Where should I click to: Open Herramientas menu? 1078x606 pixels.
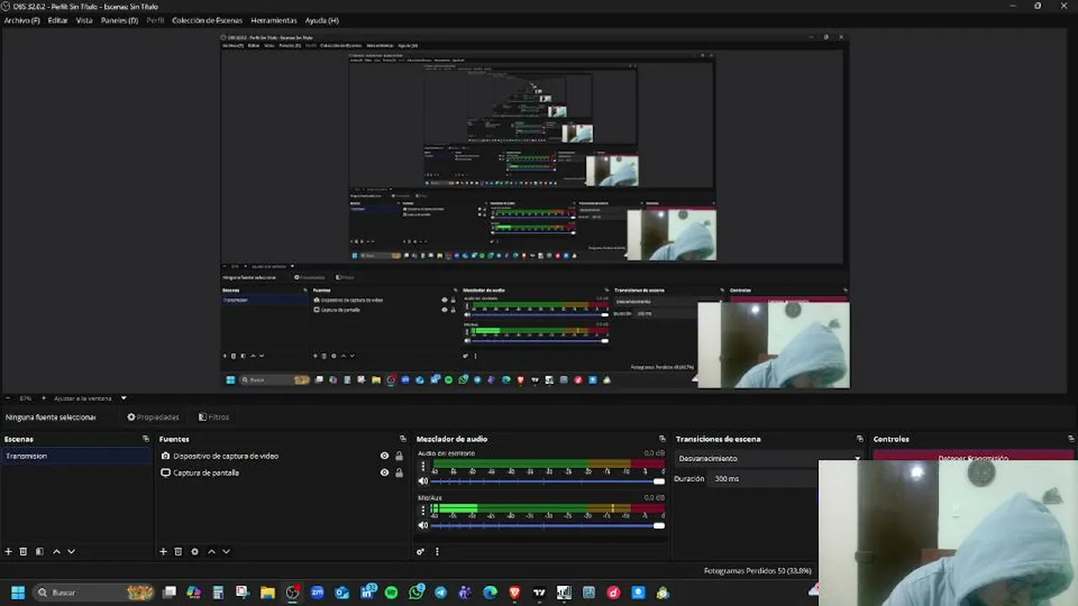click(x=274, y=20)
